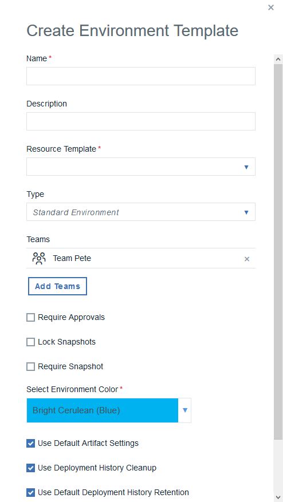Click the Bright Cerulean (Blue) color swatch
Screen dimensions: 283x502
pyautogui.click(x=102, y=410)
